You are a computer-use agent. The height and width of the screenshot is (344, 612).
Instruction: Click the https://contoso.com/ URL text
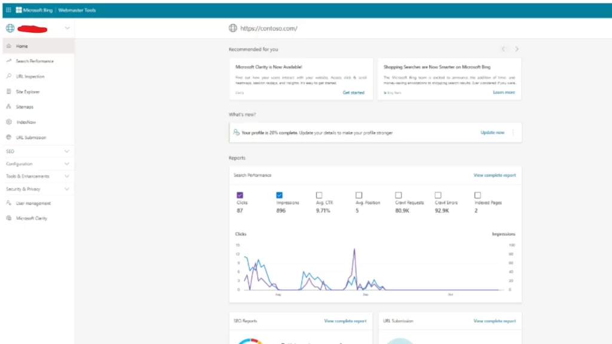coord(268,28)
